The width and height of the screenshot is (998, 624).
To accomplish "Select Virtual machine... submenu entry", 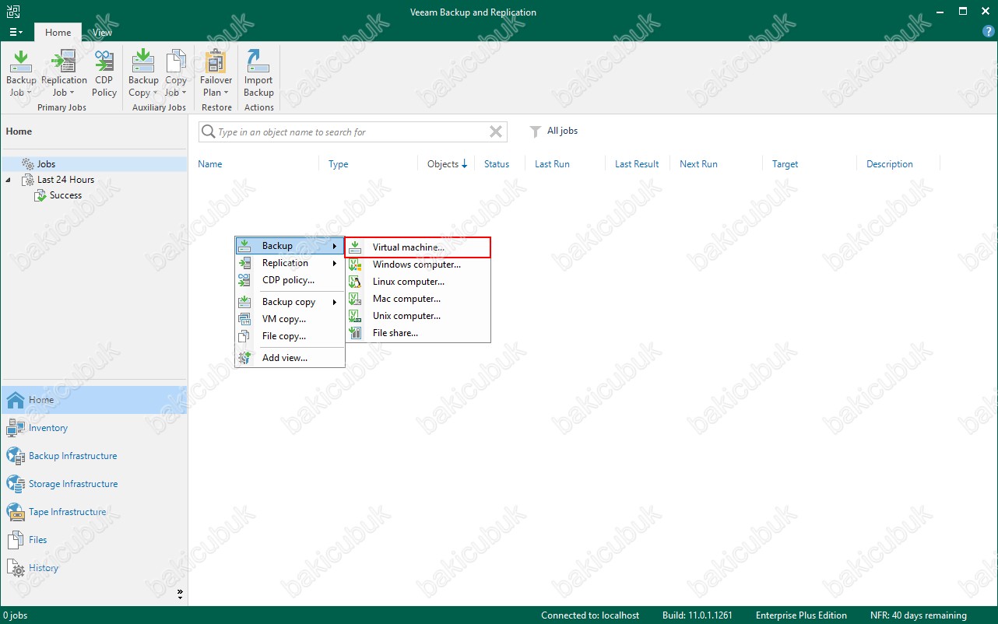I will click(x=418, y=247).
